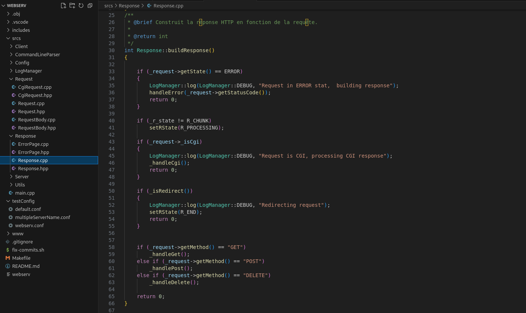Click _isRedirect call on line 50
The height and width of the screenshot is (313, 526).
(x=166, y=191)
